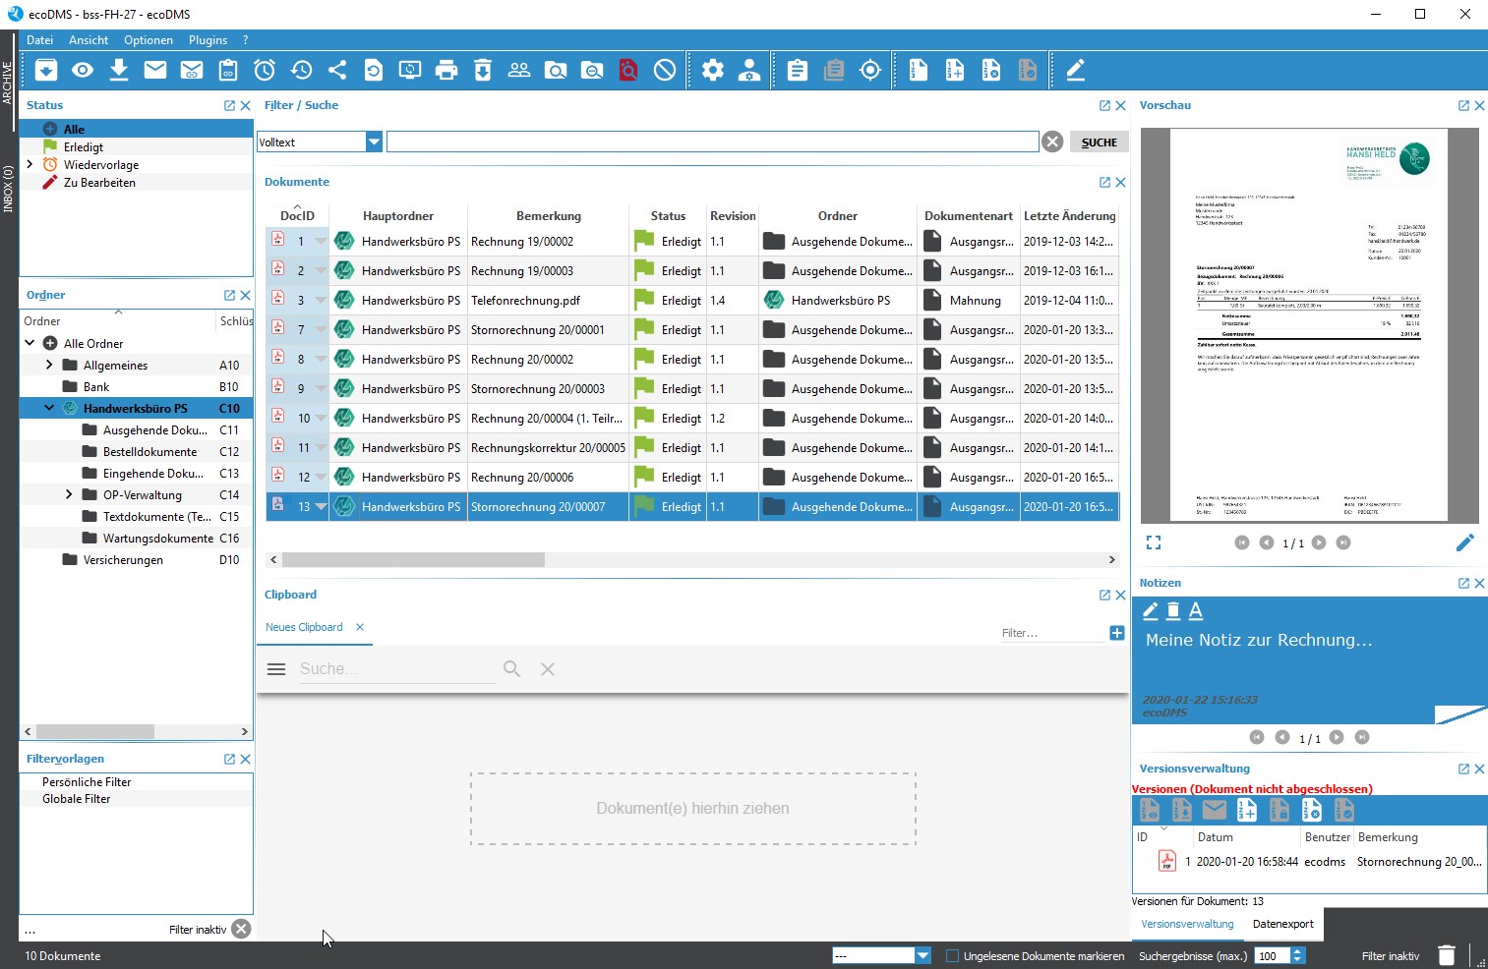Open dropdown arrow for DocID 1 row
The image size is (1488, 969).
click(x=321, y=241)
